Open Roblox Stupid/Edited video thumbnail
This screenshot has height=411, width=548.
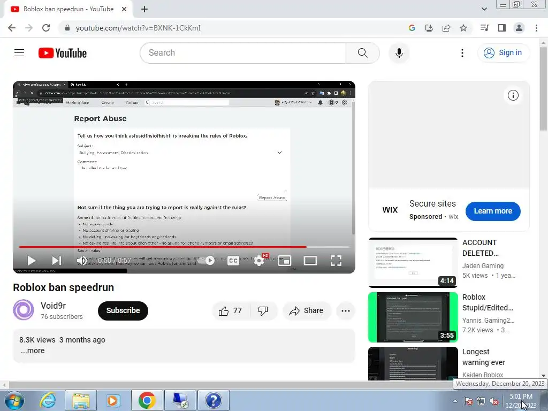413,317
